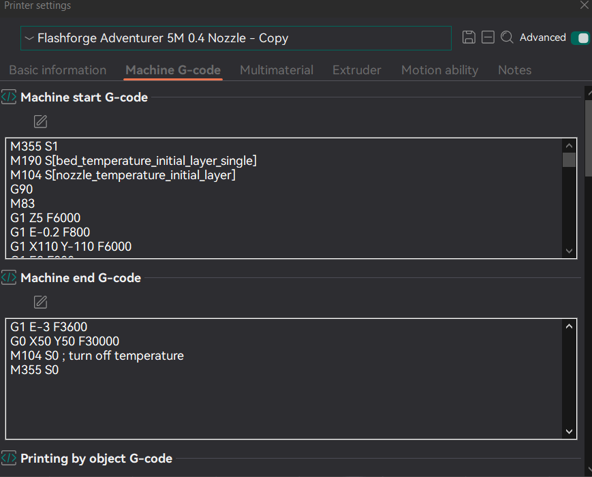
Task: Switch to the Basic information tab
Action: pyautogui.click(x=57, y=70)
